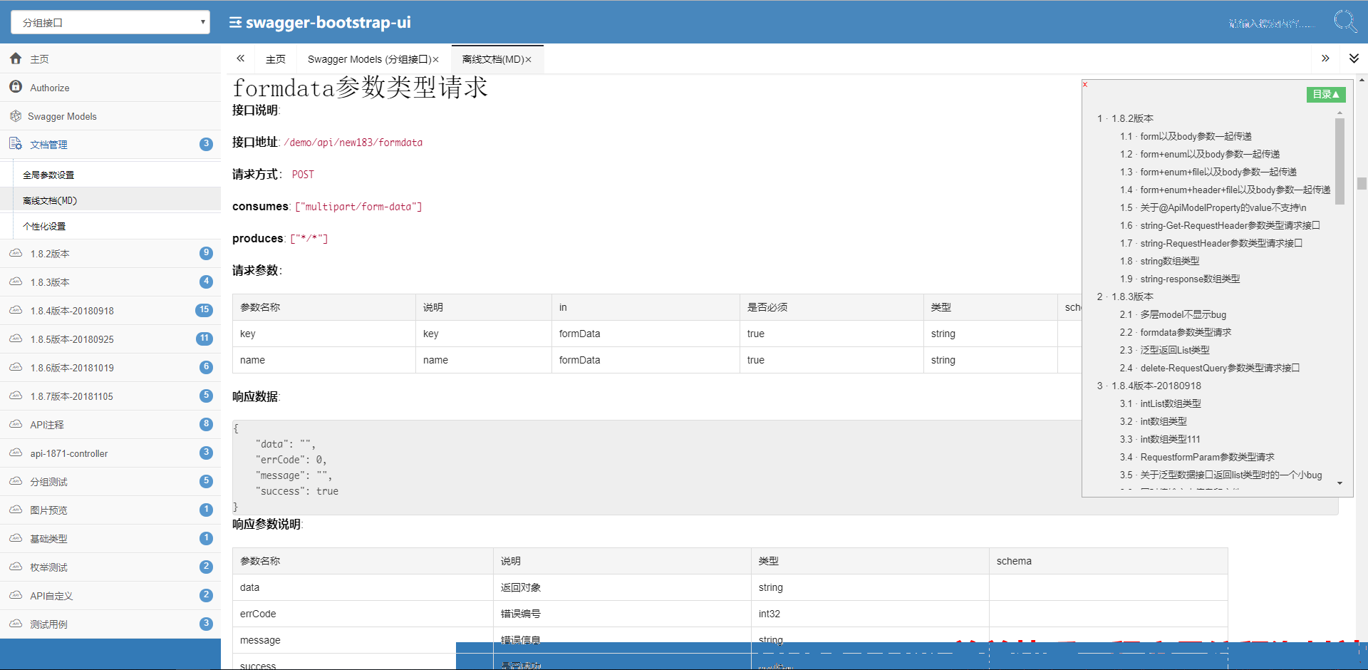Click cloud icon next to 测试用例
The image size is (1368, 670).
pos(16,624)
